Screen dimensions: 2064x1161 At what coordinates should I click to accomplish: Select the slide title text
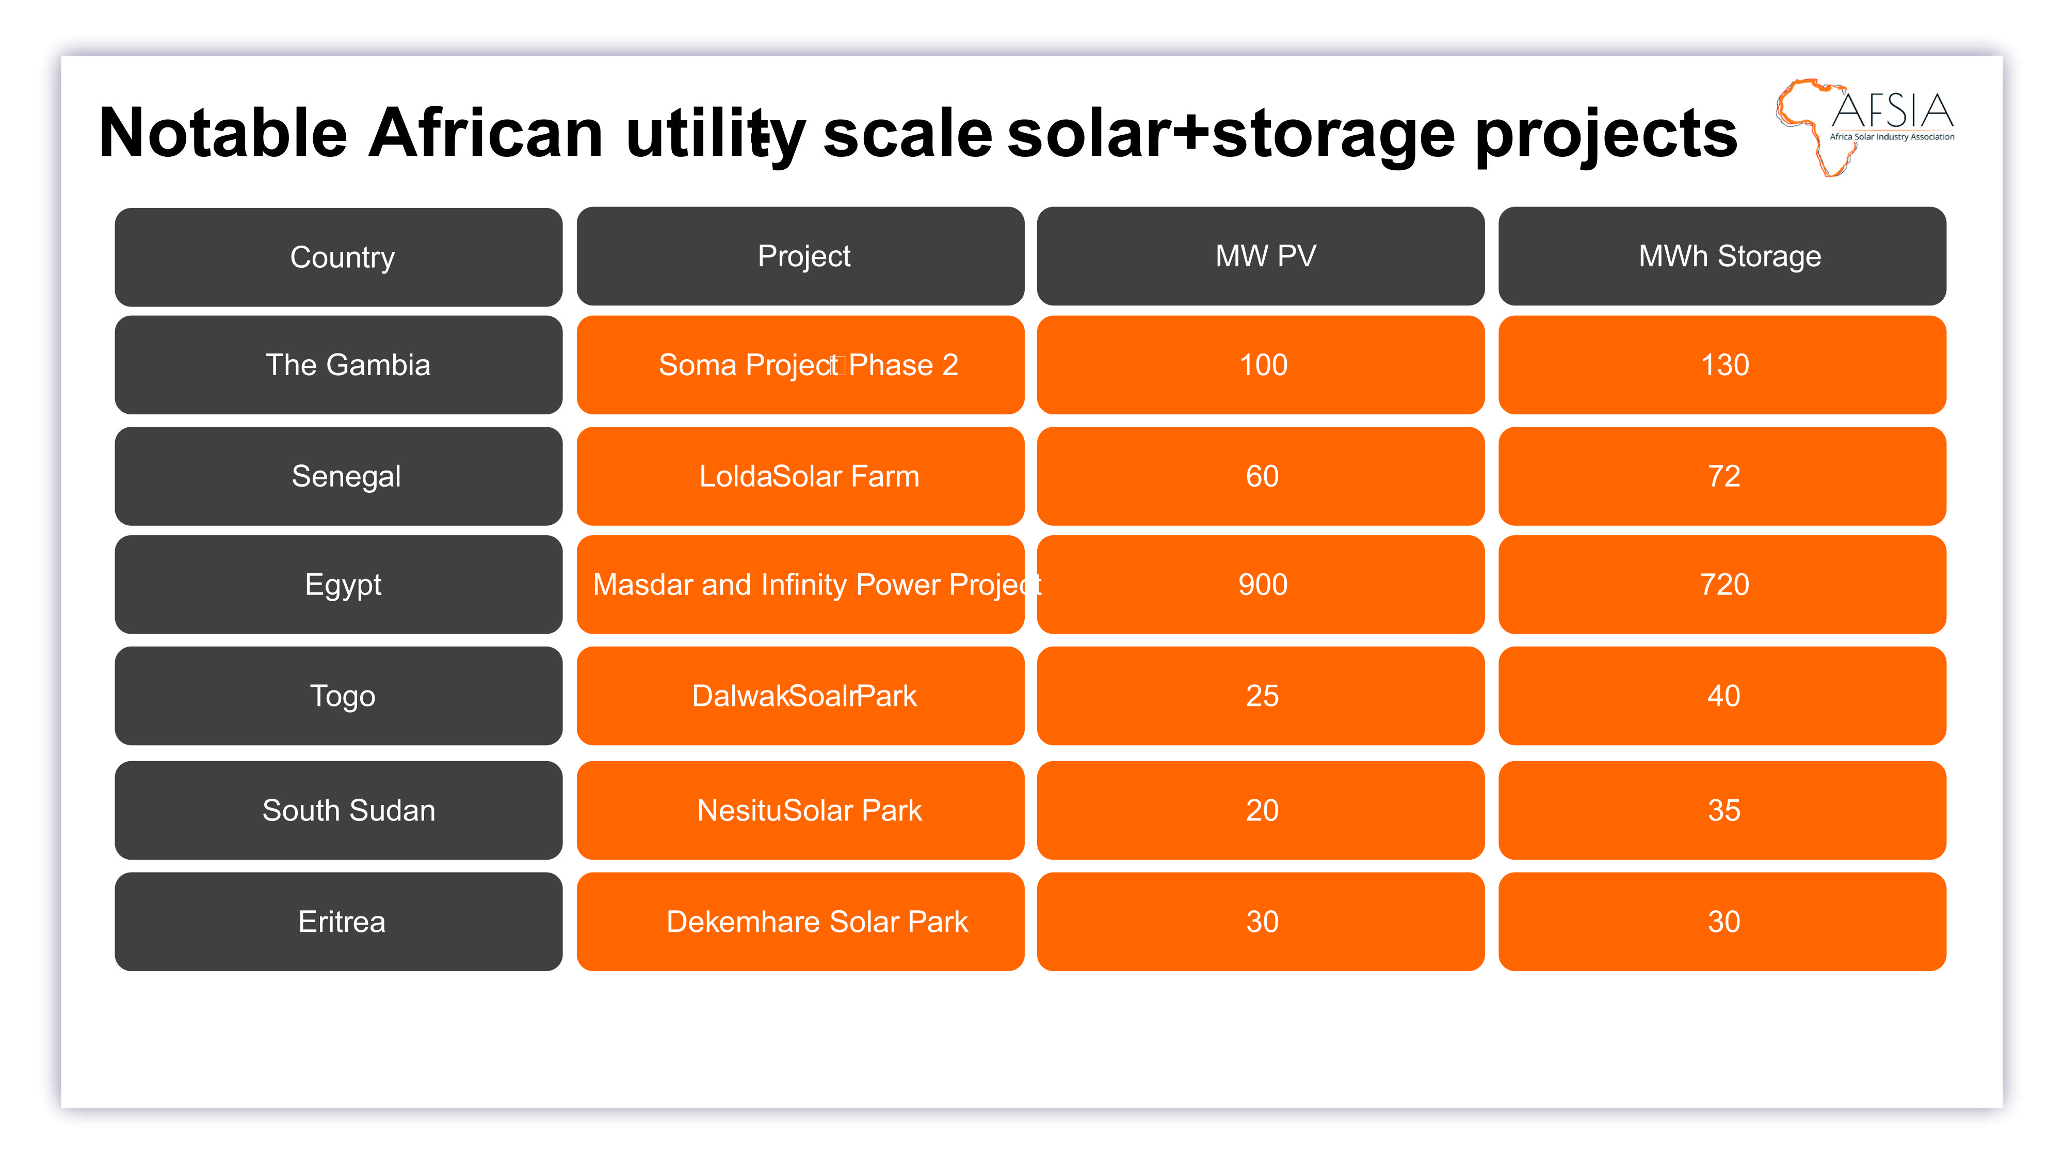(x=916, y=133)
